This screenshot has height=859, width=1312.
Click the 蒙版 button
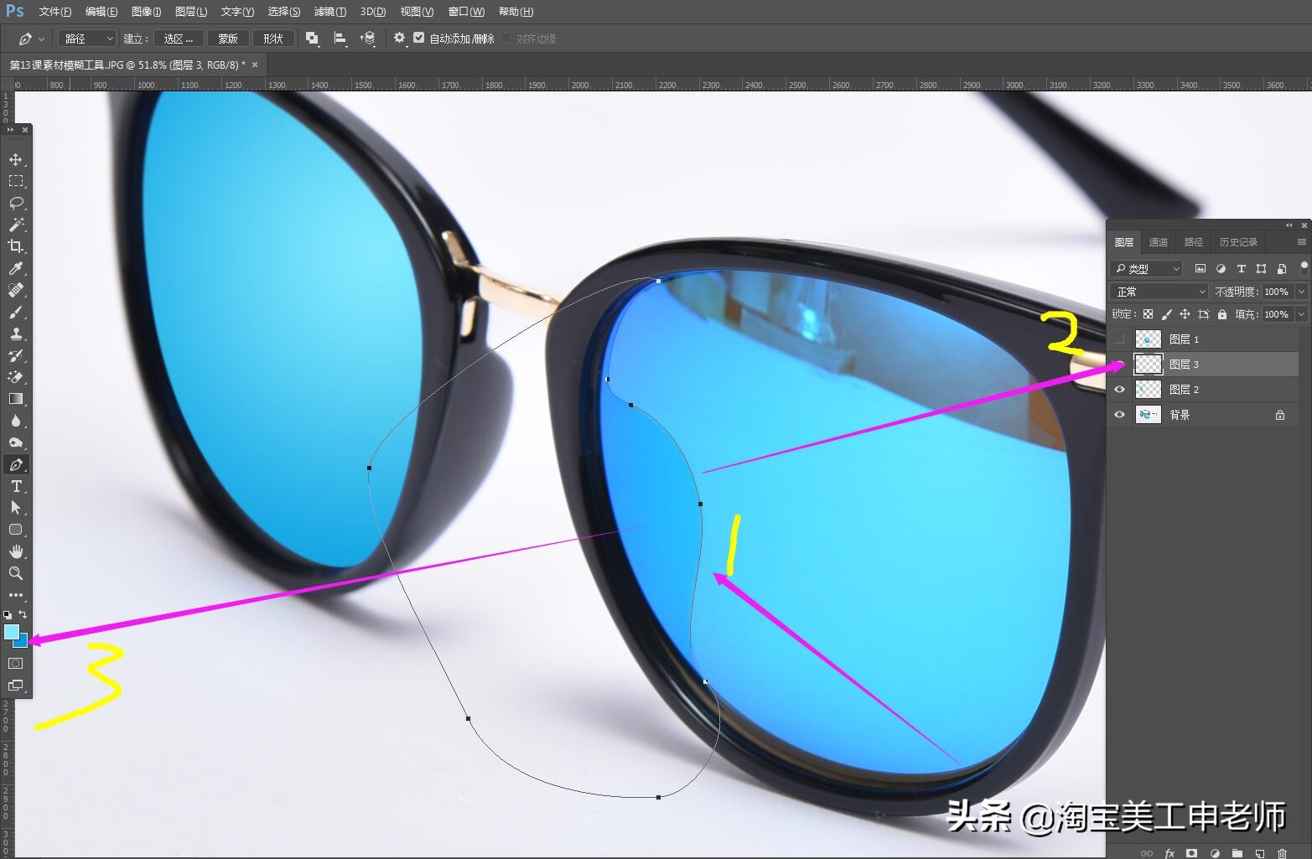click(x=228, y=39)
